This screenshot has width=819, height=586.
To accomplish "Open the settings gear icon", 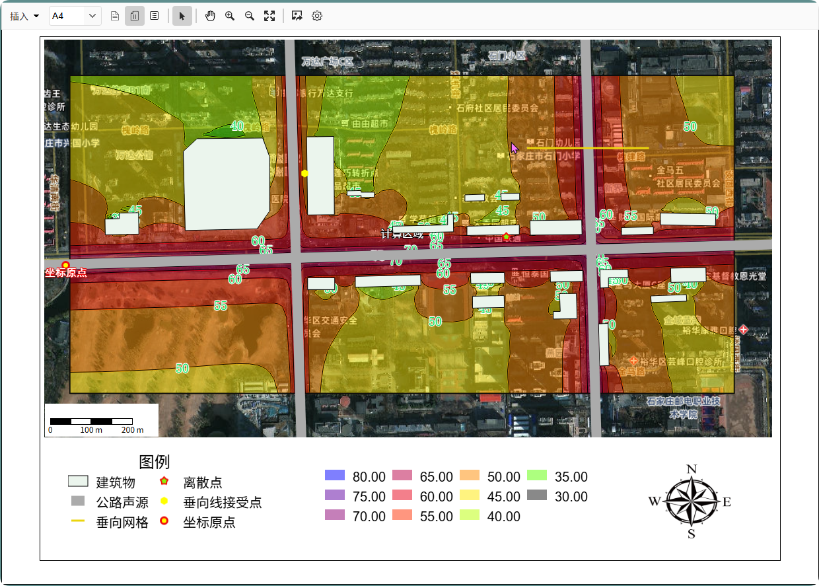I will tap(317, 16).
